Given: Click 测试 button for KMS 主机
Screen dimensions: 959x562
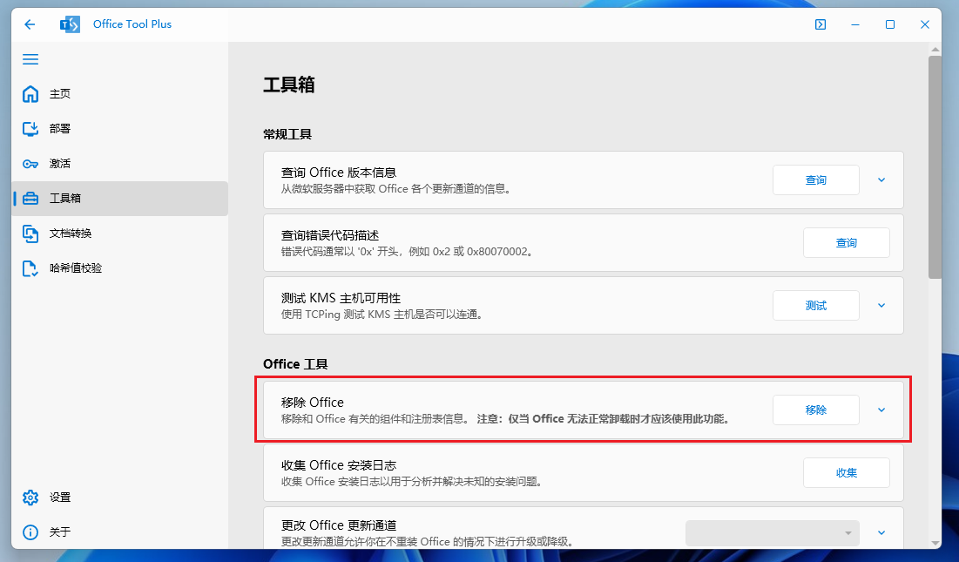Looking at the screenshot, I should click(x=816, y=305).
